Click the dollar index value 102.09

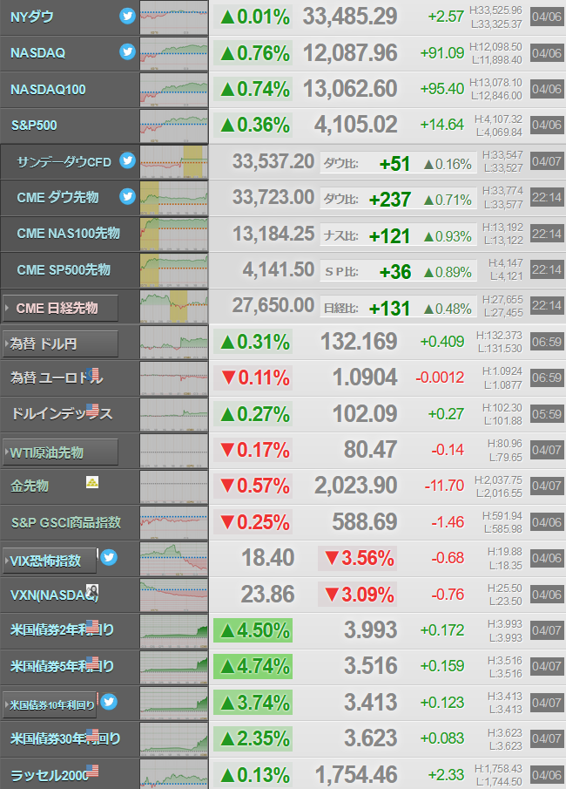point(365,413)
